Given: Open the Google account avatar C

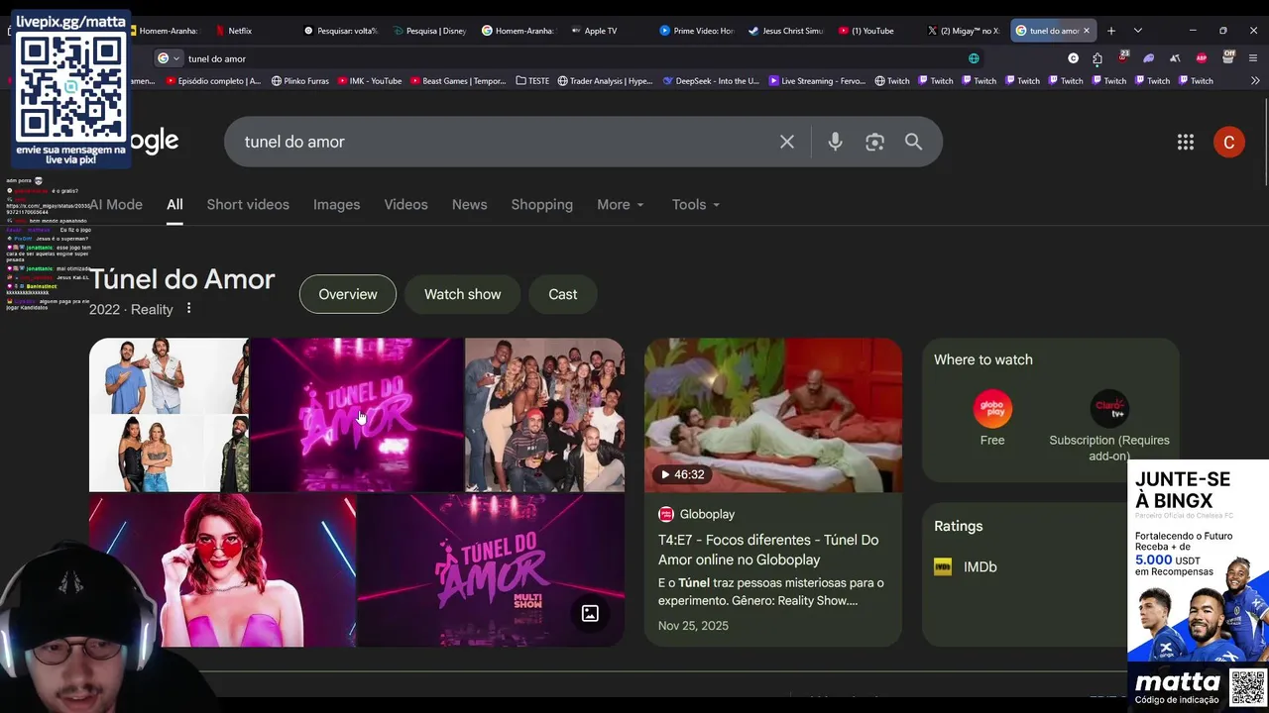Looking at the screenshot, I should tap(1229, 142).
